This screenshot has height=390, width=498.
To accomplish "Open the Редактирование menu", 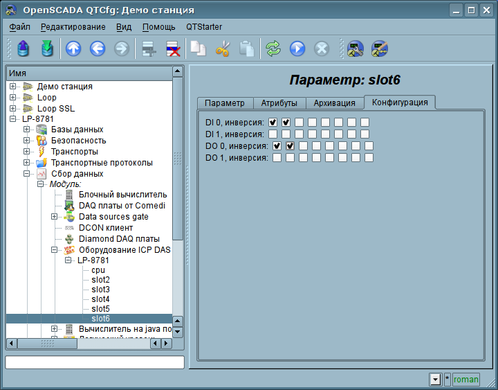I will [x=73, y=26].
